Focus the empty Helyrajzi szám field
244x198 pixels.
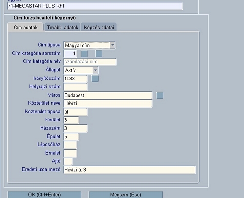point(76,87)
